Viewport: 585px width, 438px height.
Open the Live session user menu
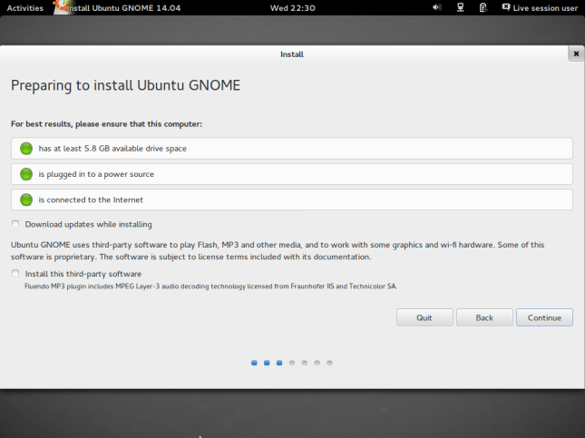pos(544,7)
